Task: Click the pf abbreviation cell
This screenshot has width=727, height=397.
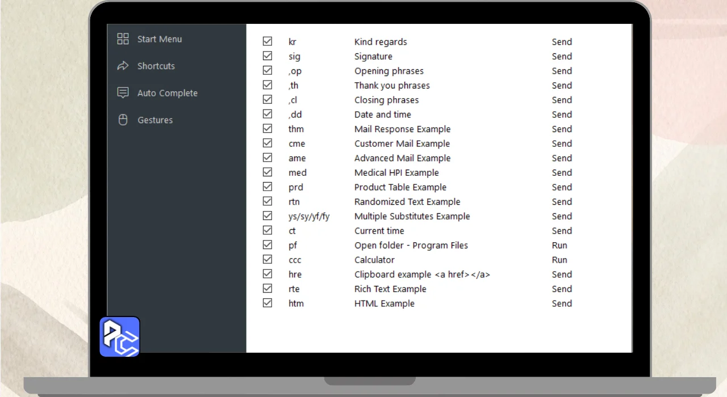Action: coord(293,246)
